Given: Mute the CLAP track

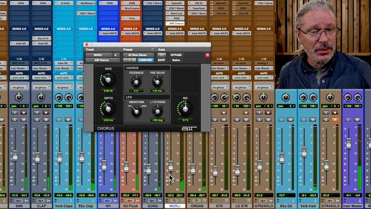Looking at the screenshot, I should point(46,120).
